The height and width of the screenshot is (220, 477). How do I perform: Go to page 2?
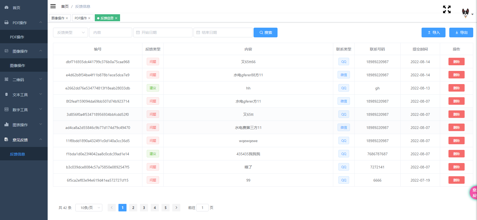(133, 208)
